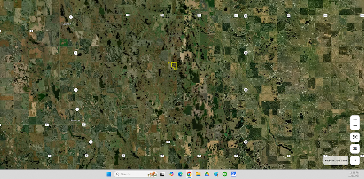
Task: Click the highway 8 shield marker
Action: [31, 31]
